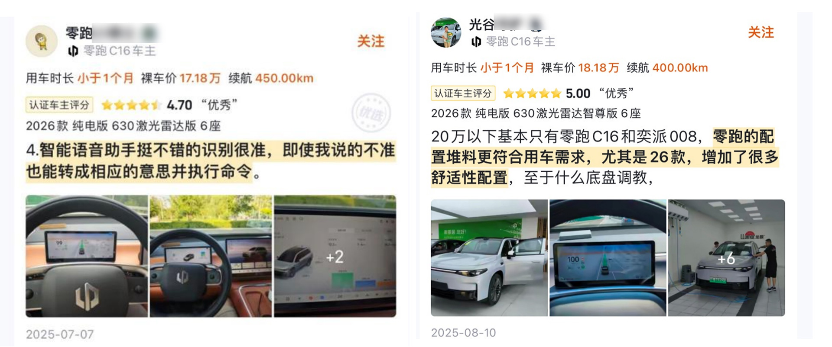Viewport: 832px width, 347px height.
Task: Expand the +6 more photos thumbnail
Action: (x=727, y=258)
